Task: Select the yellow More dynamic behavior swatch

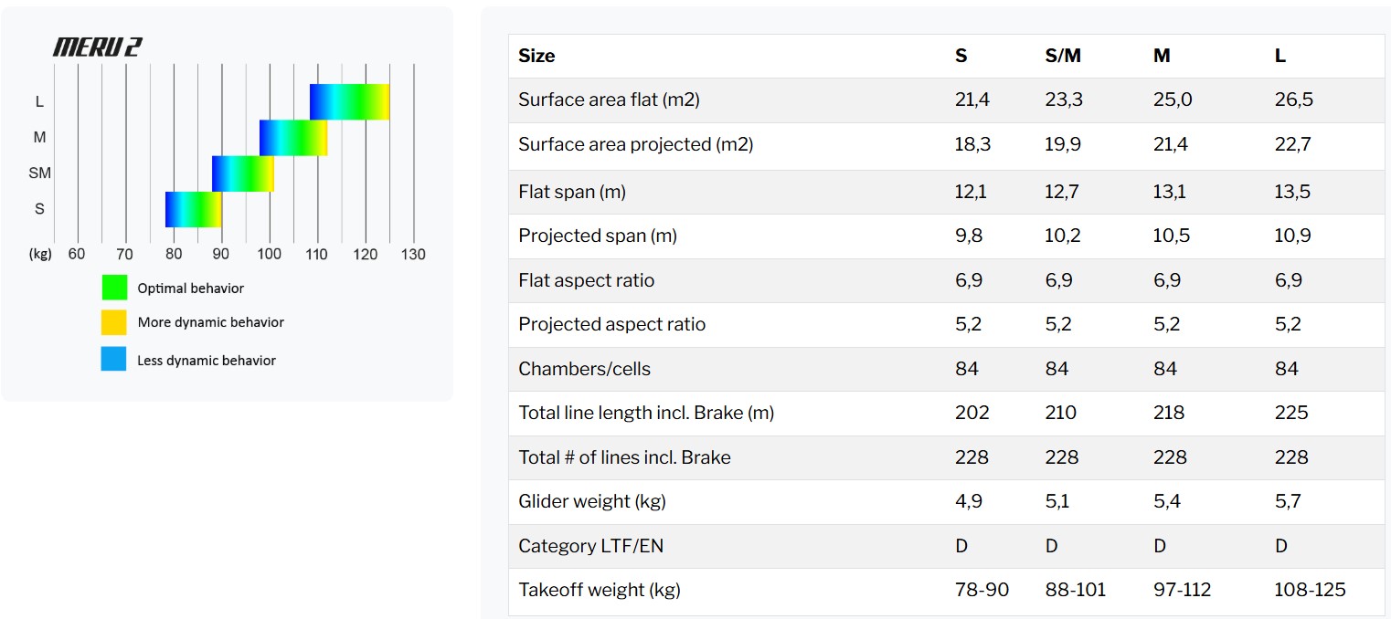Action: (x=114, y=322)
